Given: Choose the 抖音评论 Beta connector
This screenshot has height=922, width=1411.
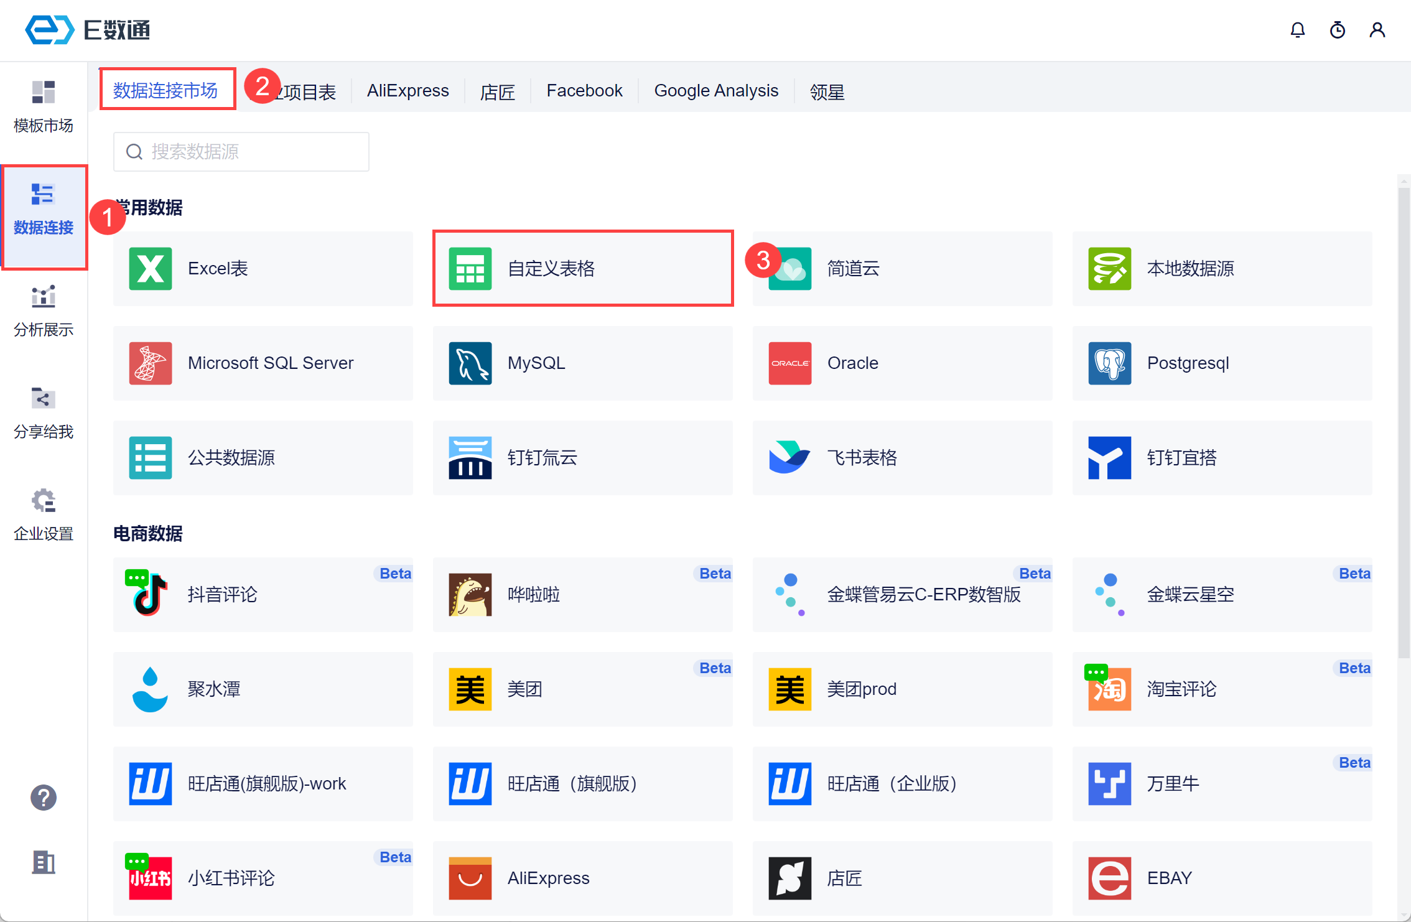Looking at the screenshot, I should (263, 594).
